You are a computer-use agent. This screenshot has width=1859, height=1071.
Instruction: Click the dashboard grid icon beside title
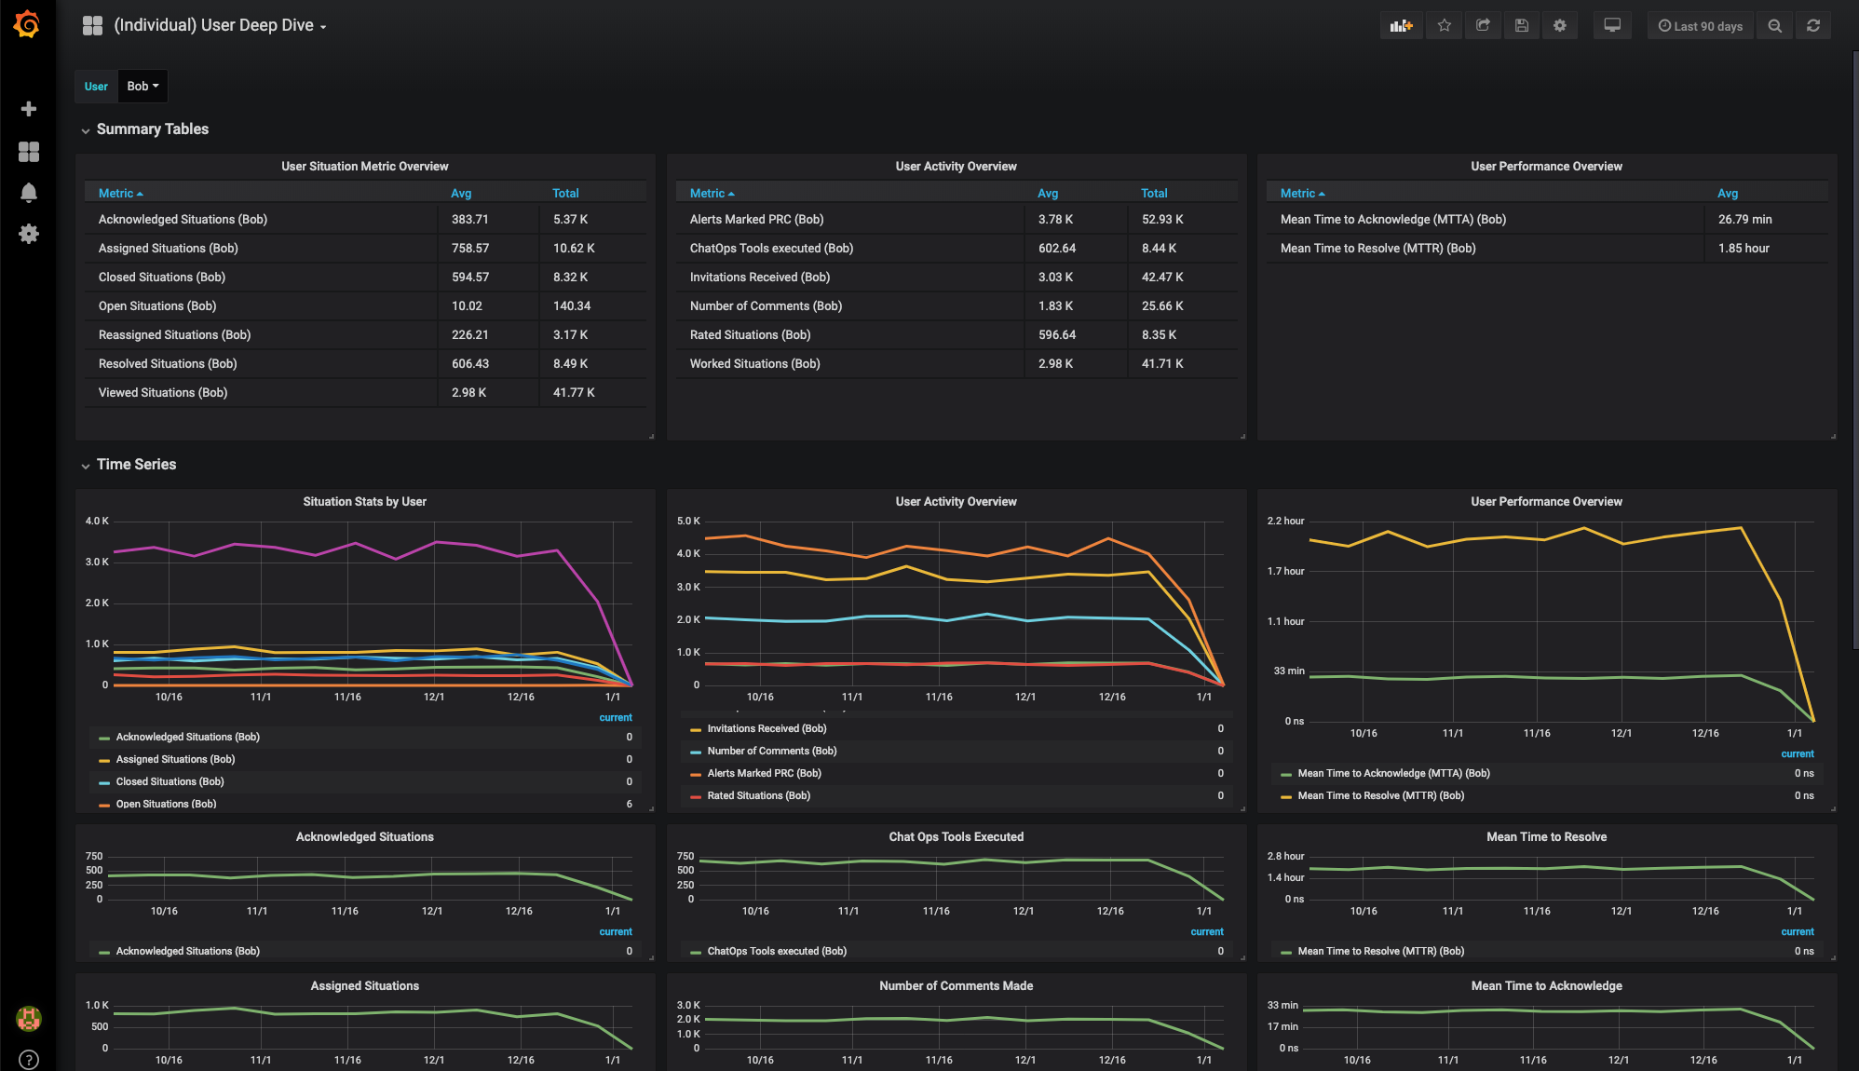click(x=92, y=26)
